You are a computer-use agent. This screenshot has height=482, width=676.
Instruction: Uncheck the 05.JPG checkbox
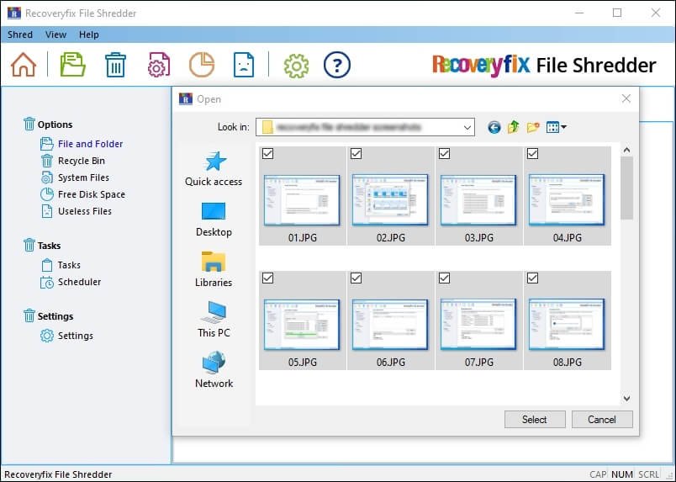coord(267,278)
